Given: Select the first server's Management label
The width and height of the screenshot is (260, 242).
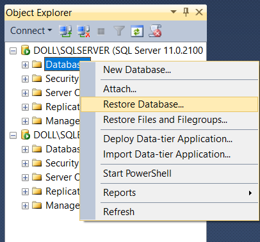Looking at the screenshot, I should pos(62,121).
